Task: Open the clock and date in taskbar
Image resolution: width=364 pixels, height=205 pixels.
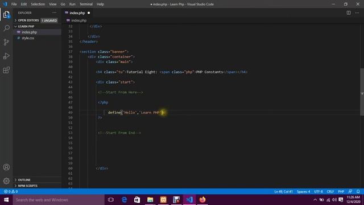Action: 354,200
